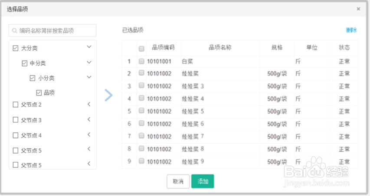Expand 父节点 2 arrow
Viewport: 370px width, 196px height.
pyautogui.click(x=89, y=104)
